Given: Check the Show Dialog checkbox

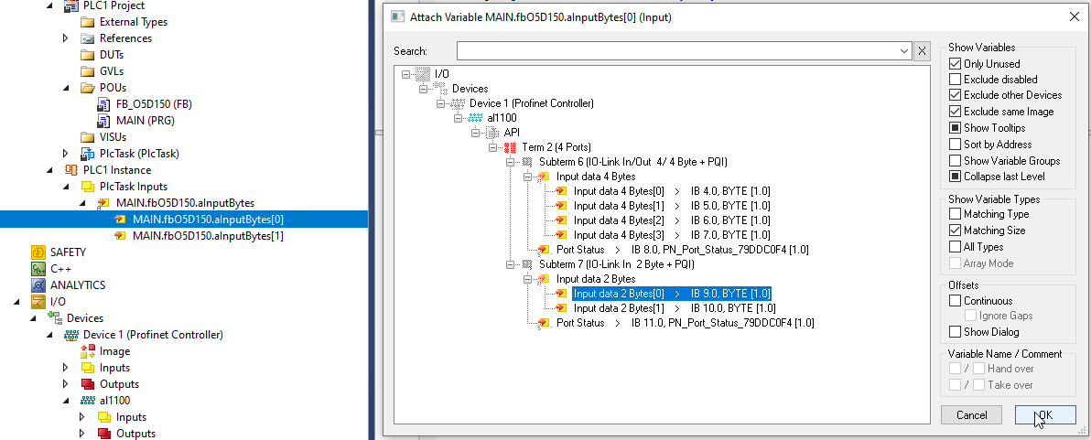Looking at the screenshot, I should click(x=956, y=331).
